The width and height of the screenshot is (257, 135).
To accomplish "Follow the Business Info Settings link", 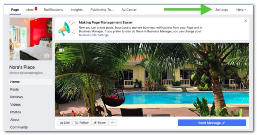I will pos(93,35).
